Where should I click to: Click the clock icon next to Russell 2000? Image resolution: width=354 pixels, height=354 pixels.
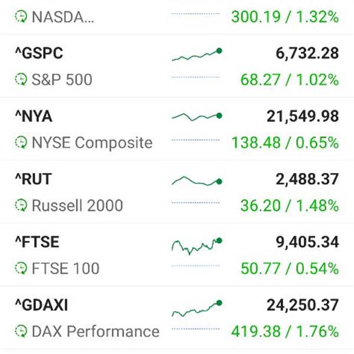pyautogui.click(x=21, y=205)
